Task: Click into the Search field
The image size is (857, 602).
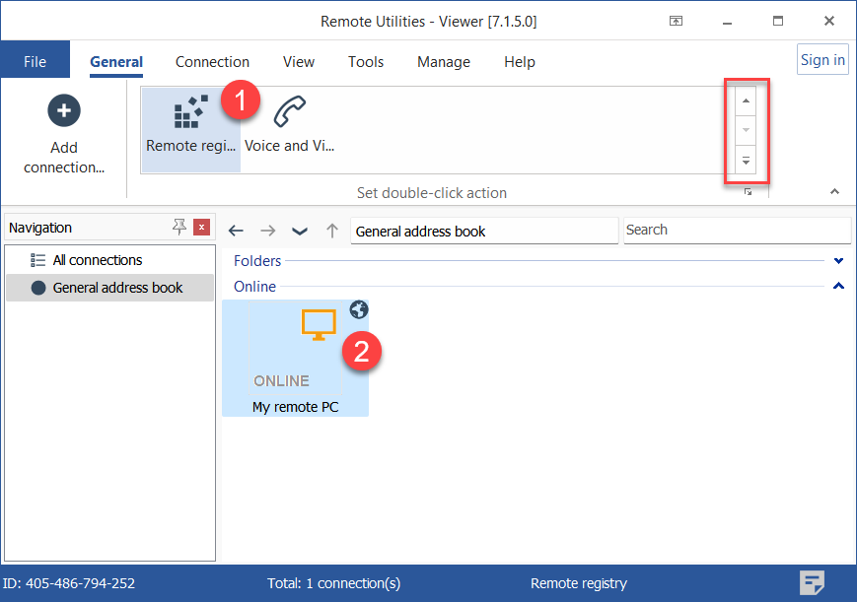Action: tap(736, 231)
